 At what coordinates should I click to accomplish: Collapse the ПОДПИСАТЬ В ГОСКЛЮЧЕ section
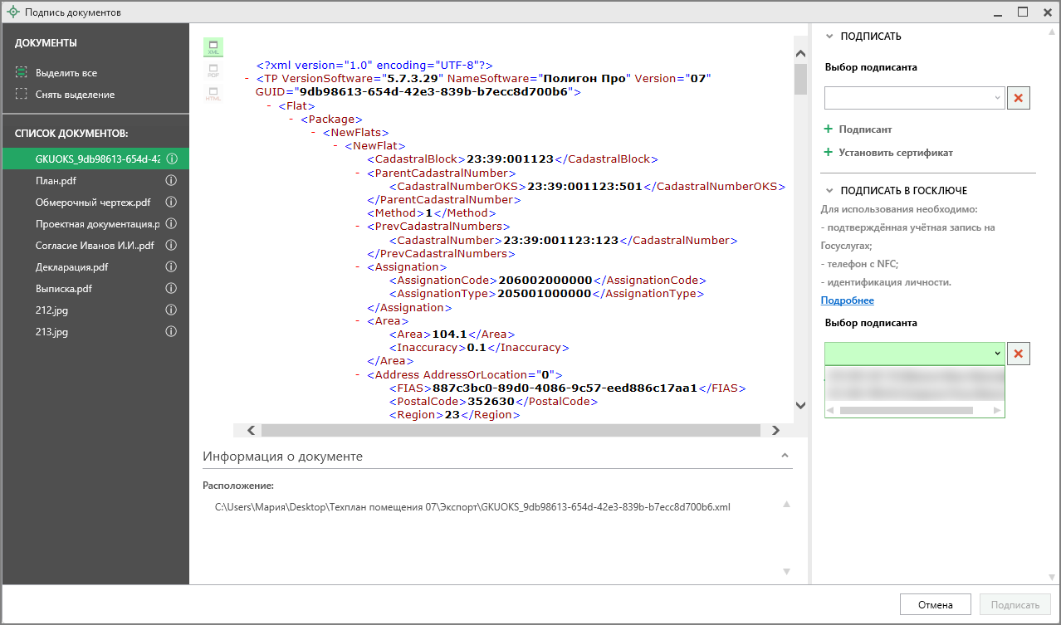click(x=829, y=191)
